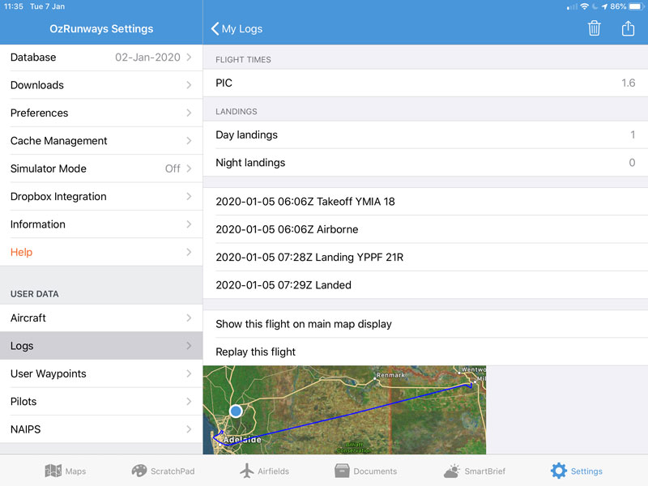
Task: Tap the blue location dot on map
Action: 236,411
